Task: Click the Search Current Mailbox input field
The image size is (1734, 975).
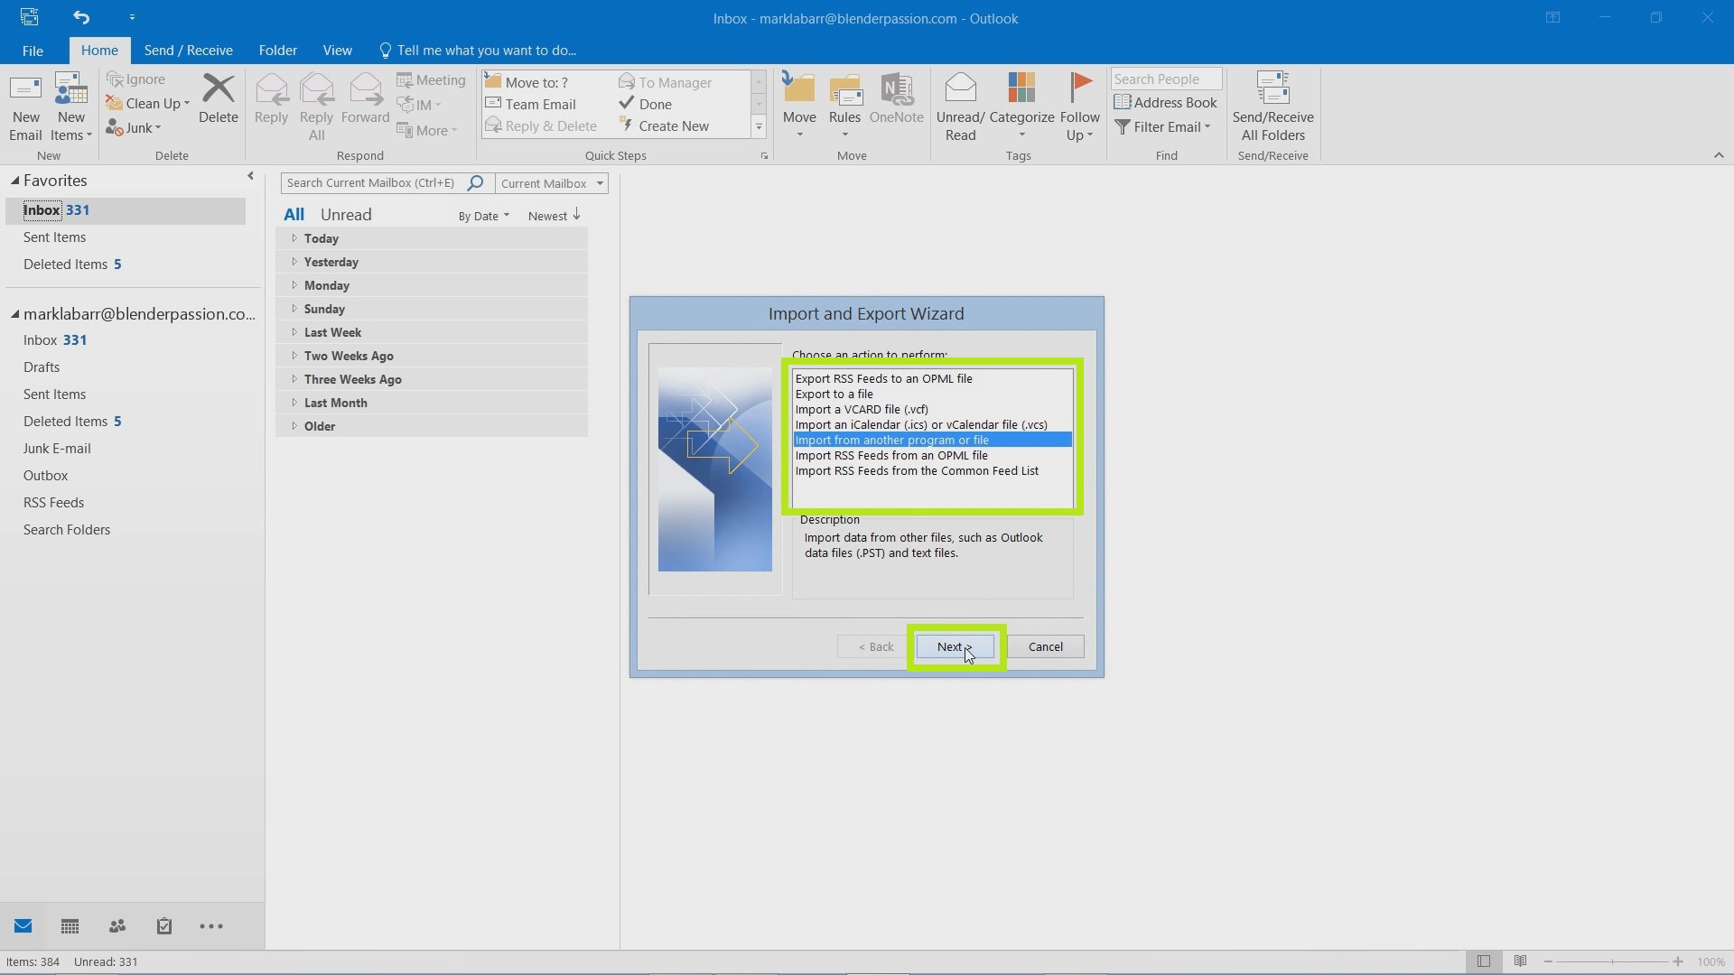Action: [374, 182]
